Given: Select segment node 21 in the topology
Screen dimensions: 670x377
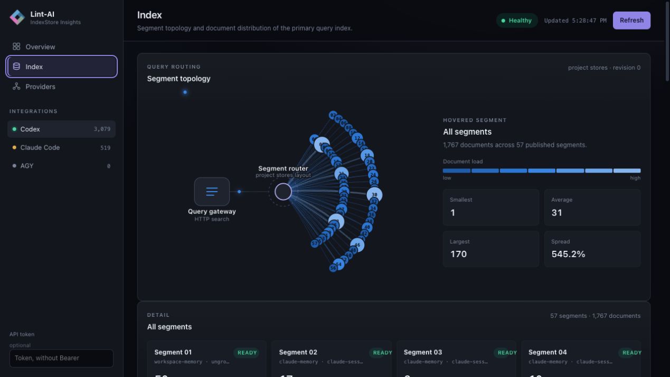Looking at the screenshot, I should 342,174.
